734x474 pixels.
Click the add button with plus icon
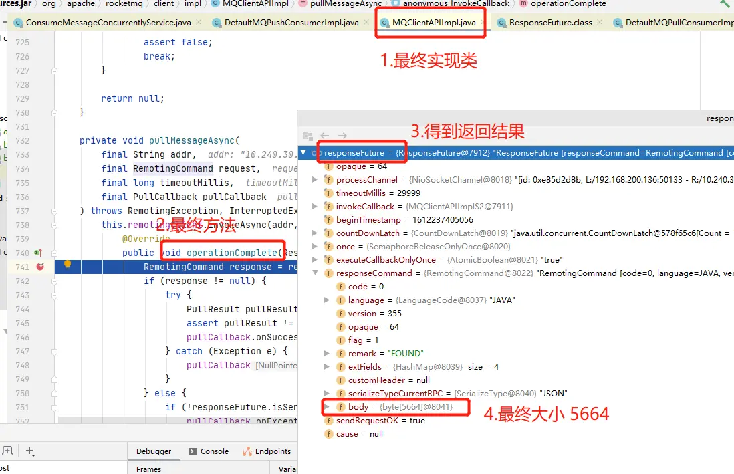pos(30,451)
